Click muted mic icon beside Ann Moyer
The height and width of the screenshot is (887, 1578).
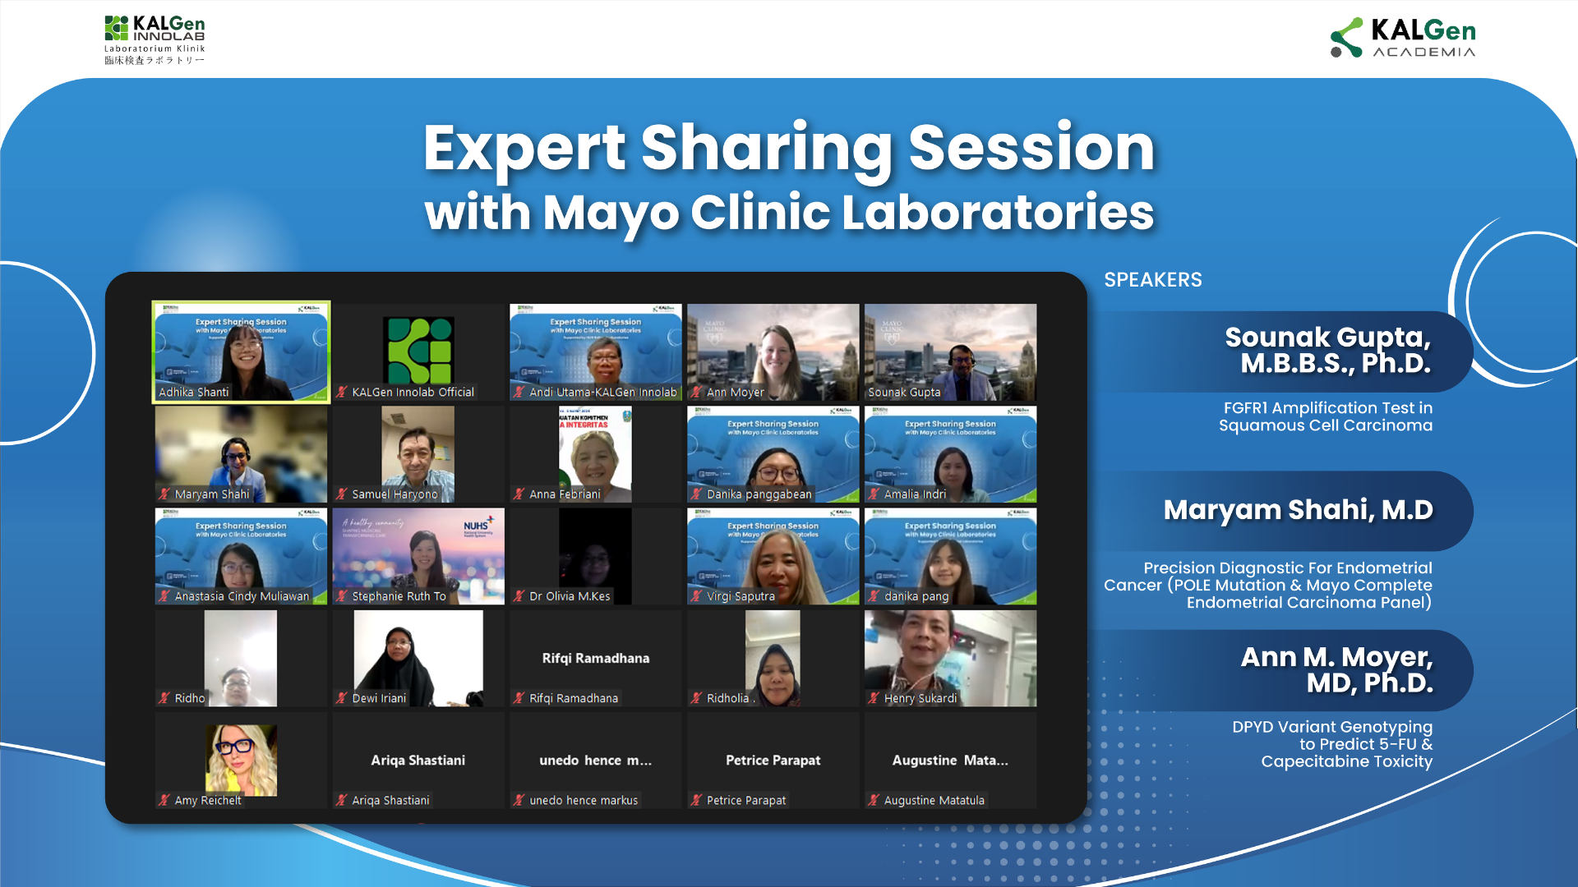pos(697,392)
